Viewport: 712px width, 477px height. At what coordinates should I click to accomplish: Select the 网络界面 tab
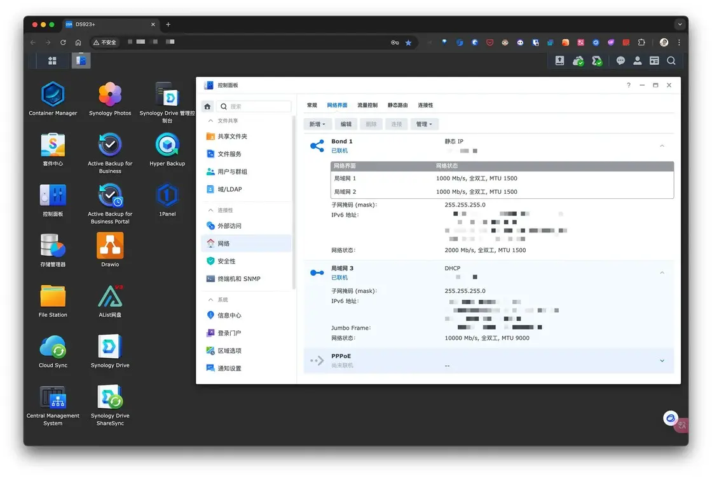point(337,105)
